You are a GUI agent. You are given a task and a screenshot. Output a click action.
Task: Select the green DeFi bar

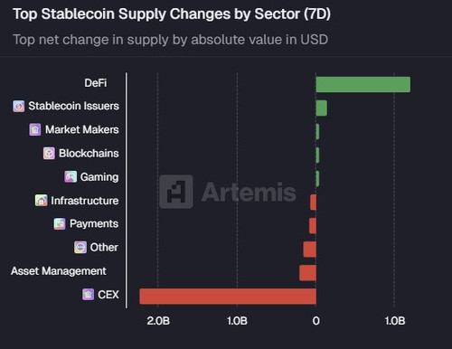[363, 84]
